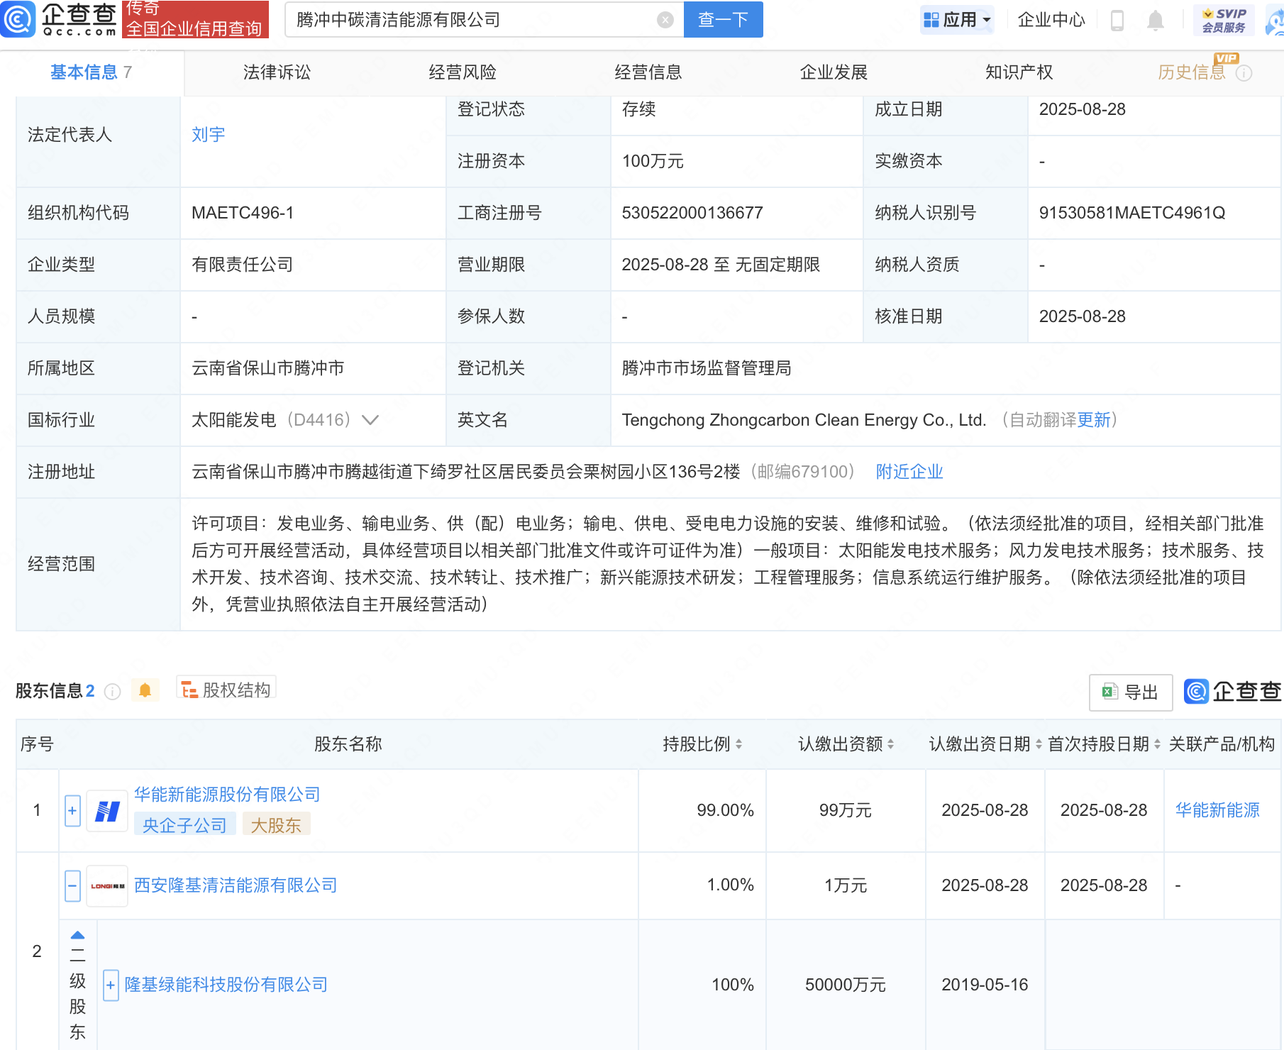Open legal representative 刘宇 link
1284x1050 pixels.
click(208, 135)
